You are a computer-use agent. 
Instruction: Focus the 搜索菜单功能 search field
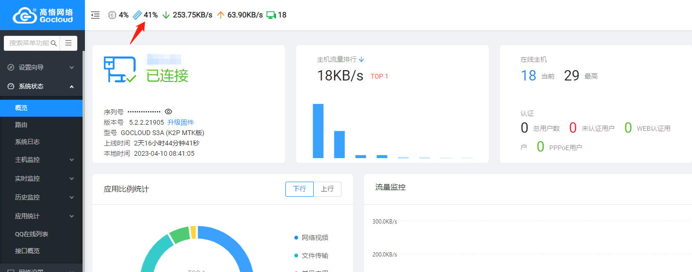pos(28,43)
